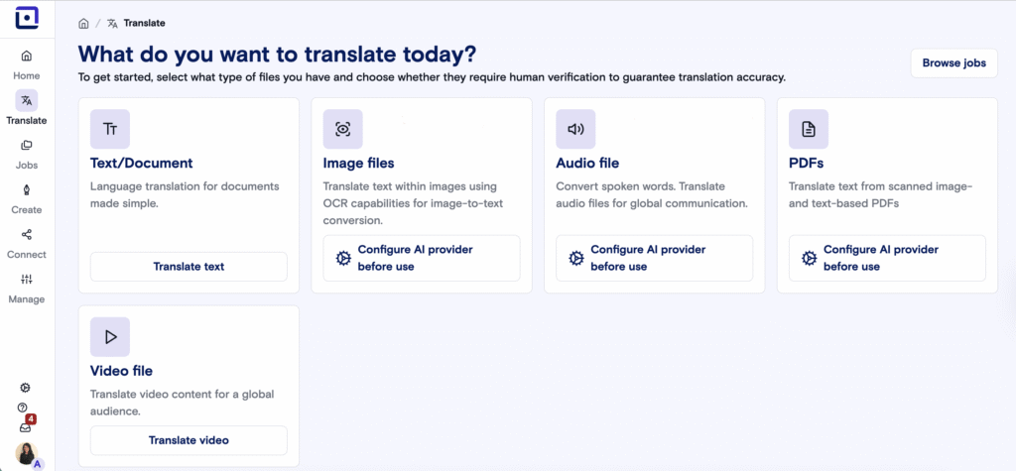Go to the Create section

pos(27,198)
